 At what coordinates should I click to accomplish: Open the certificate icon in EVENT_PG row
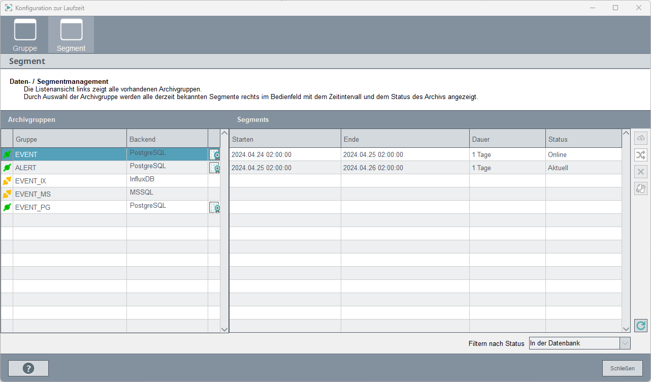[214, 207]
